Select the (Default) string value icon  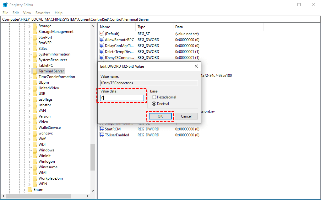101,34
